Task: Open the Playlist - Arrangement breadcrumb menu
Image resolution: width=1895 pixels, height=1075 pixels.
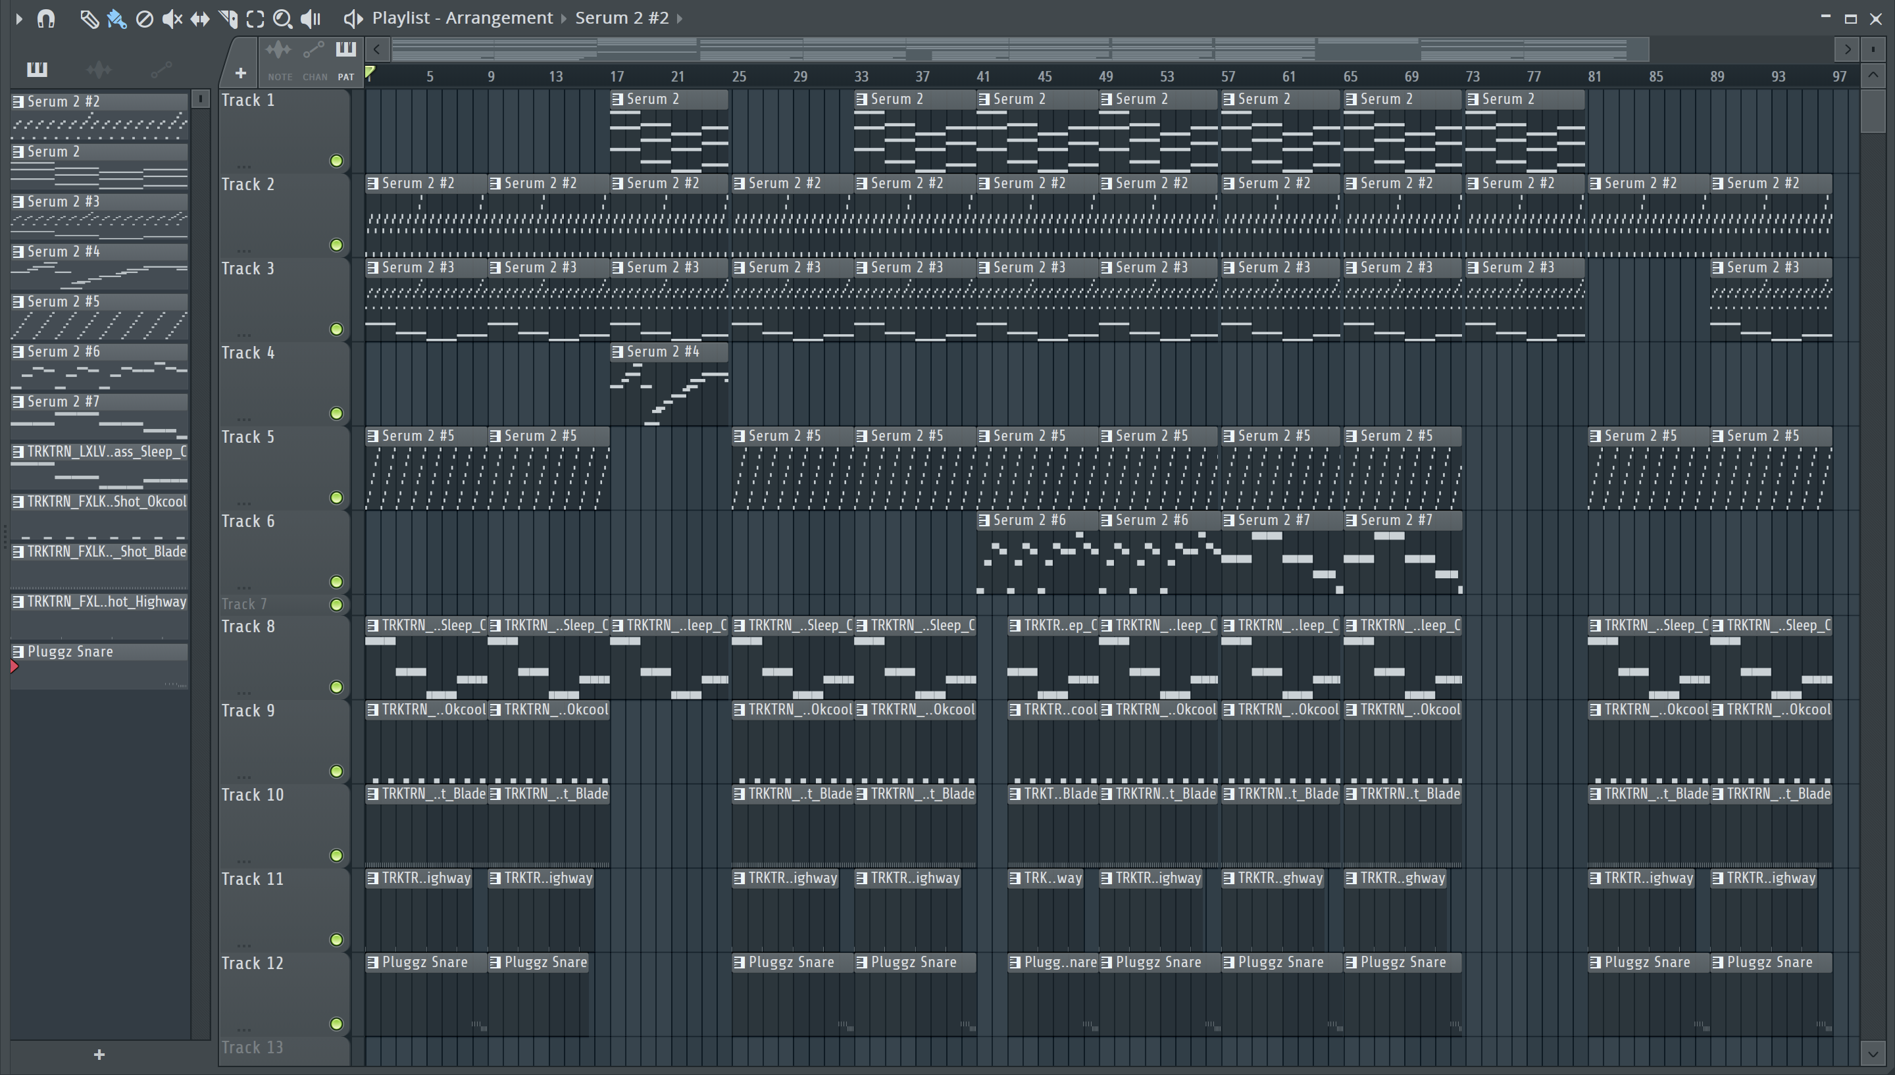Action: [462, 18]
